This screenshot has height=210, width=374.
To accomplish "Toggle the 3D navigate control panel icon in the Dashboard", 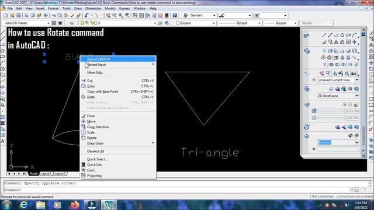I will click(306, 73).
